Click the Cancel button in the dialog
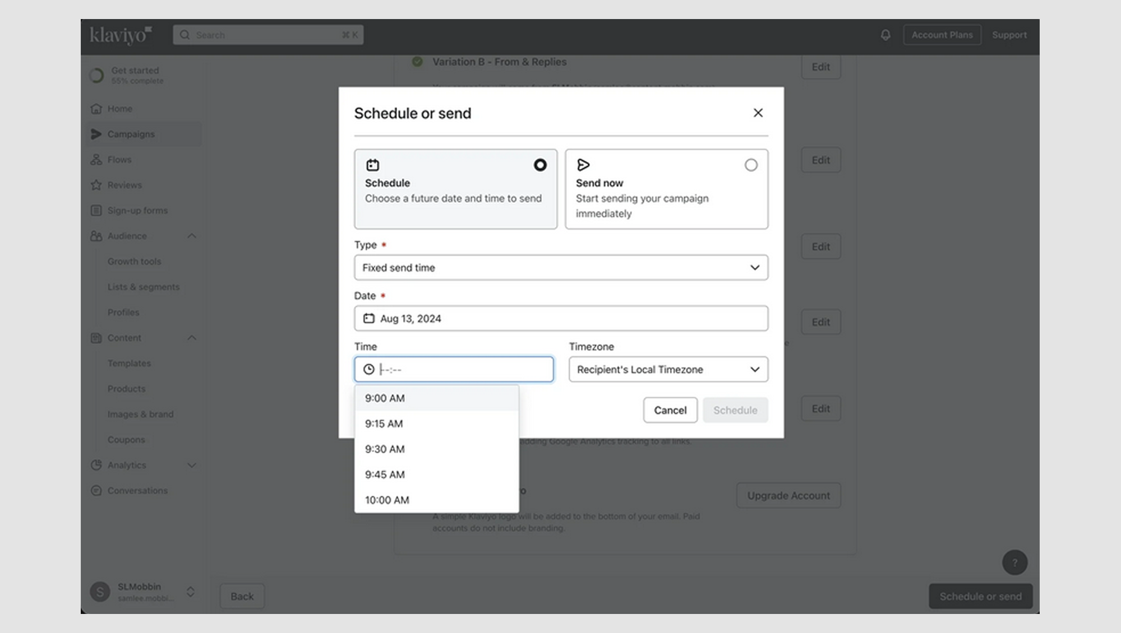This screenshot has height=633, width=1121. [670, 410]
